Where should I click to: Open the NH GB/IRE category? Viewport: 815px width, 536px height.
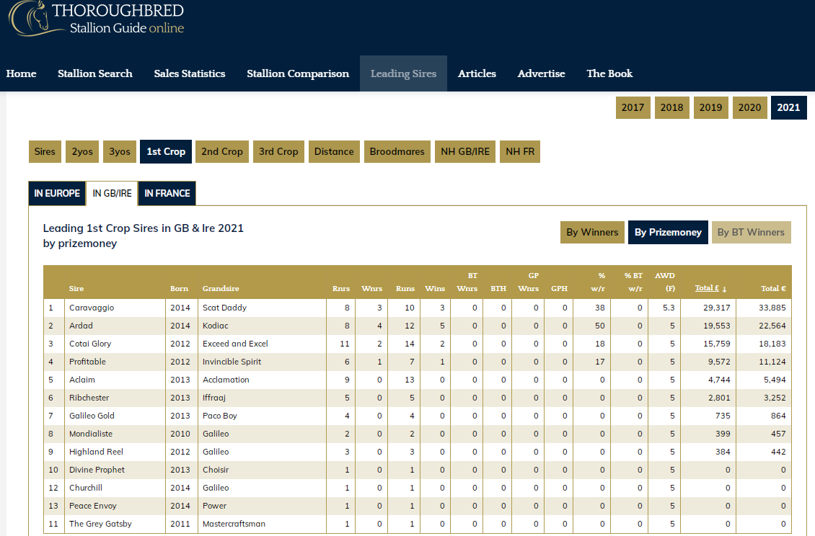[x=465, y=151]
